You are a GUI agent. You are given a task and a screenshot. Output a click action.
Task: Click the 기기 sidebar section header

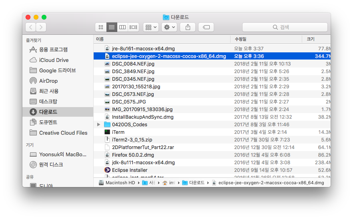(x=30, y=145)
